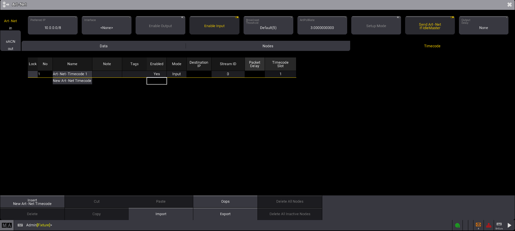Image resolution: width=515 pixels, height=231 pixels.
Task: Open the red network status icon
Action: (x=489, y=225)
